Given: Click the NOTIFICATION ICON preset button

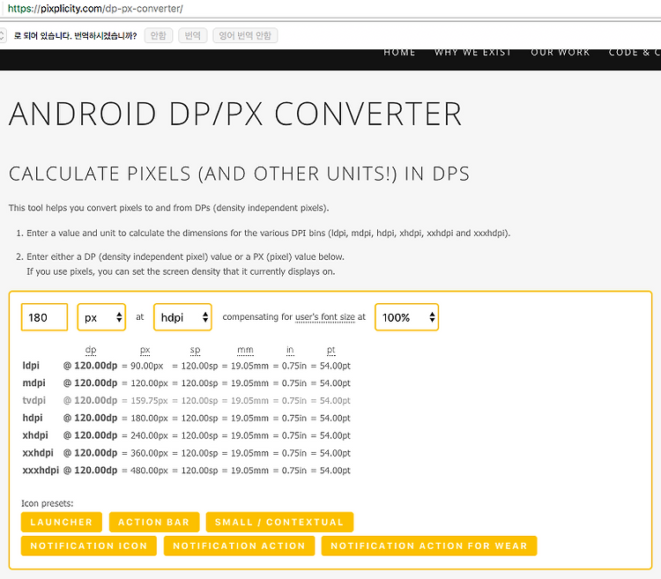Looking at the screenshot, I should click(89, 546).
